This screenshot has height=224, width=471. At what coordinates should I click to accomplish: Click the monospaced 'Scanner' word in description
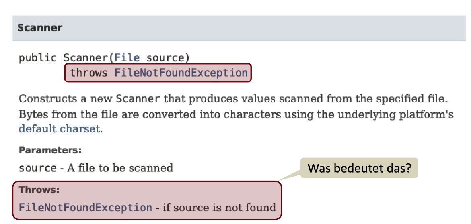coord(138,99)
